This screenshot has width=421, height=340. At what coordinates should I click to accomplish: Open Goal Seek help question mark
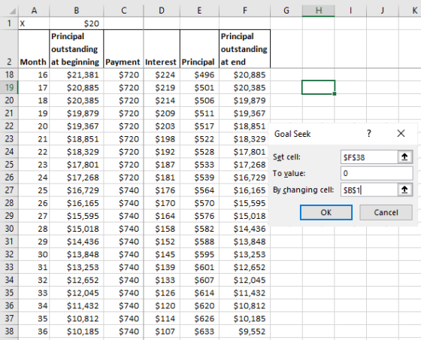369,133
